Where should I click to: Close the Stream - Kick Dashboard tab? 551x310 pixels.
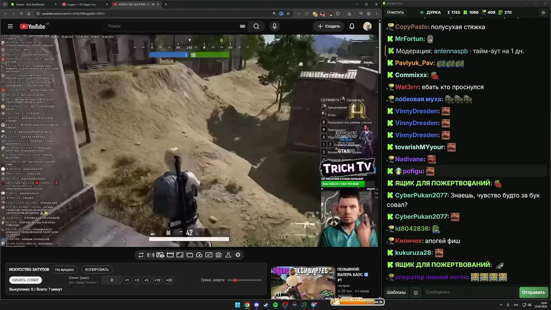(55, 4)
